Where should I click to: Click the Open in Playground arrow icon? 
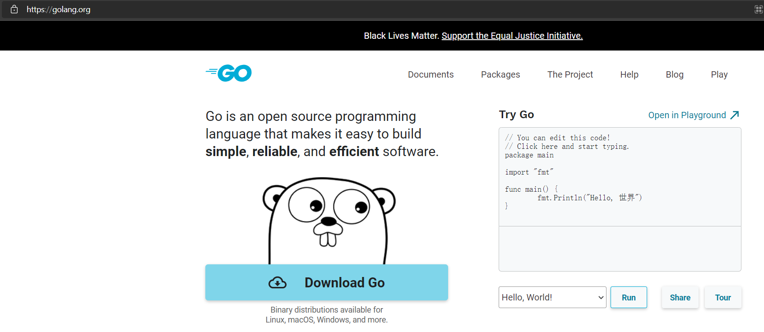735,115
